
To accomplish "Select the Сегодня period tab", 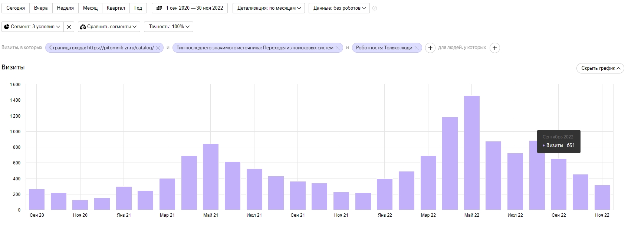I will [16, 8].
